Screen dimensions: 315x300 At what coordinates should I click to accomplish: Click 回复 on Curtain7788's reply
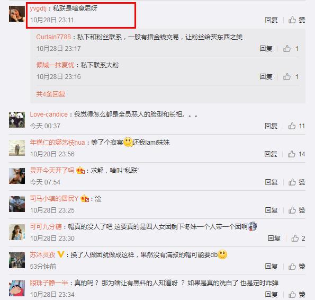(266, 48)
